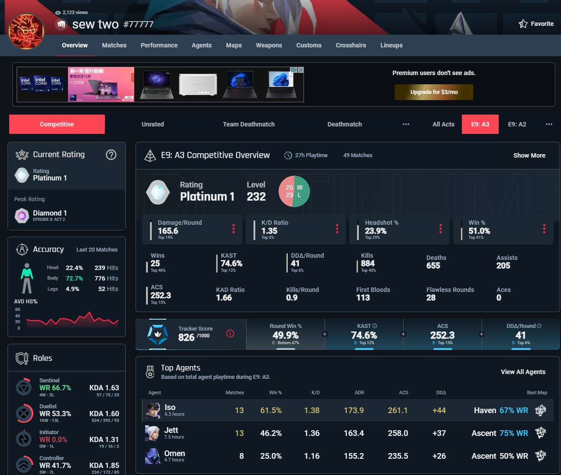Click Tracker Score red info icon

(230, 334)
